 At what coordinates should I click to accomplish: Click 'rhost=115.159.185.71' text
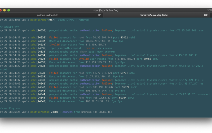point(183,55)
